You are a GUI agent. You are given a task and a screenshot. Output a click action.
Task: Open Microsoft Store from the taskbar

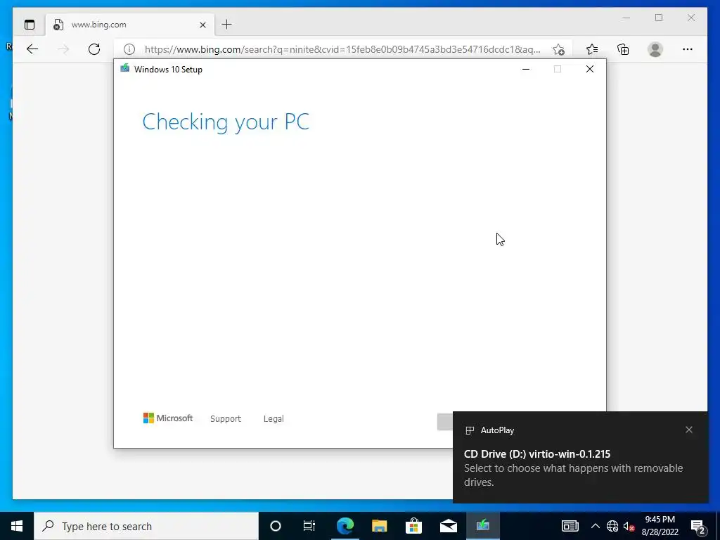(x=413, y=526)
